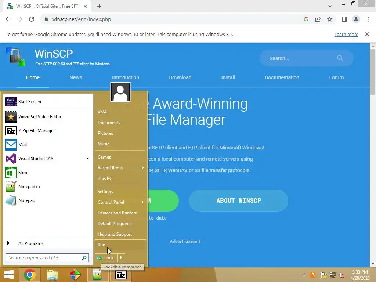Open the Action Center flag icon
The width and height of the screenshot is (376, 282).
[x=324, y=275]
